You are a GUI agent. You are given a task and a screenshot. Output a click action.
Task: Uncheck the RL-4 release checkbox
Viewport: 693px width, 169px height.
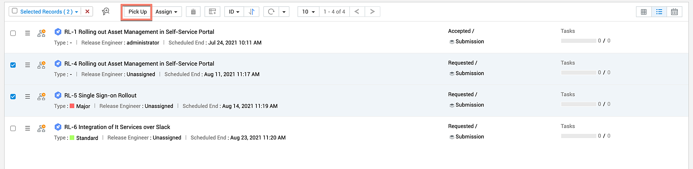tap(13, 65)
